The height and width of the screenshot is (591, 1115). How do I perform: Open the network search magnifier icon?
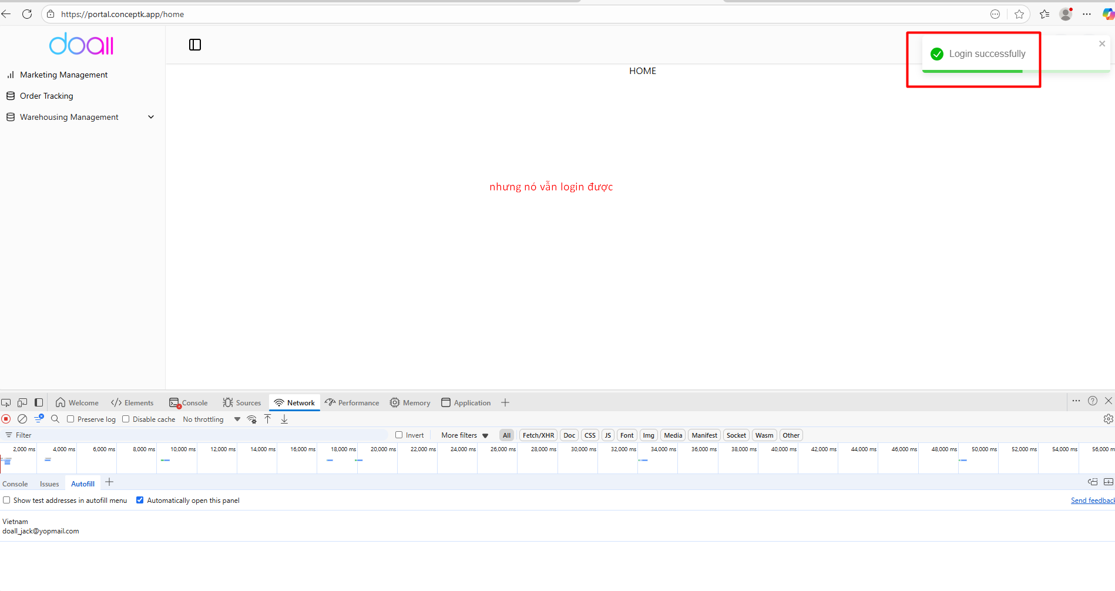(55, 419)
